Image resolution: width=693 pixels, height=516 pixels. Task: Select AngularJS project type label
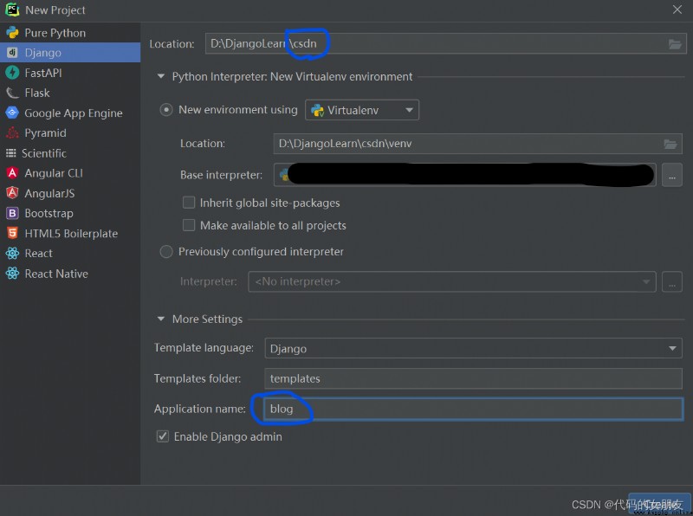pos(49,194)
